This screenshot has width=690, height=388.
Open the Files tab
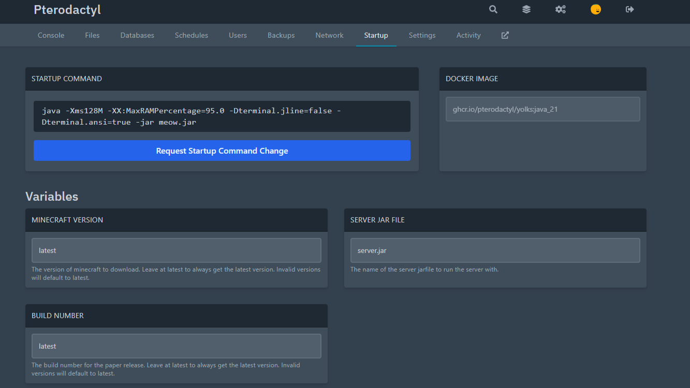(92, 35)
